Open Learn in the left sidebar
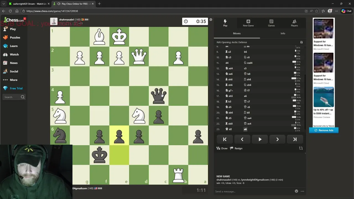Image resolution: width=354 pixels, height=199 pixels. (14, 46)
